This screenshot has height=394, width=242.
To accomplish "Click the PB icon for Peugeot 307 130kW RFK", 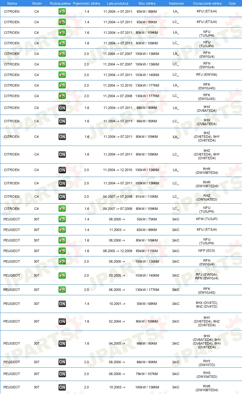I will click(62, 290).
